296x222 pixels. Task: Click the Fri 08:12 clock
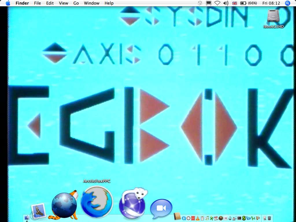pyautogui.click(x=271, y=3)
